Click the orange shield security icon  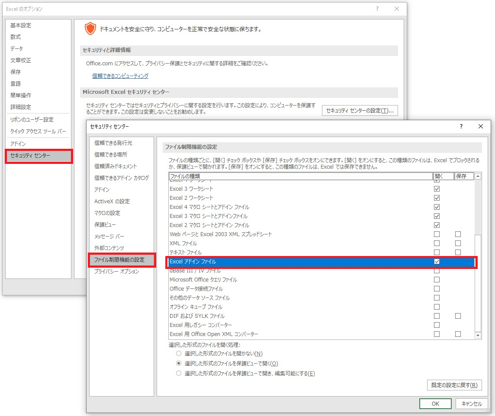pyautogui.click(x=90, y=29)
